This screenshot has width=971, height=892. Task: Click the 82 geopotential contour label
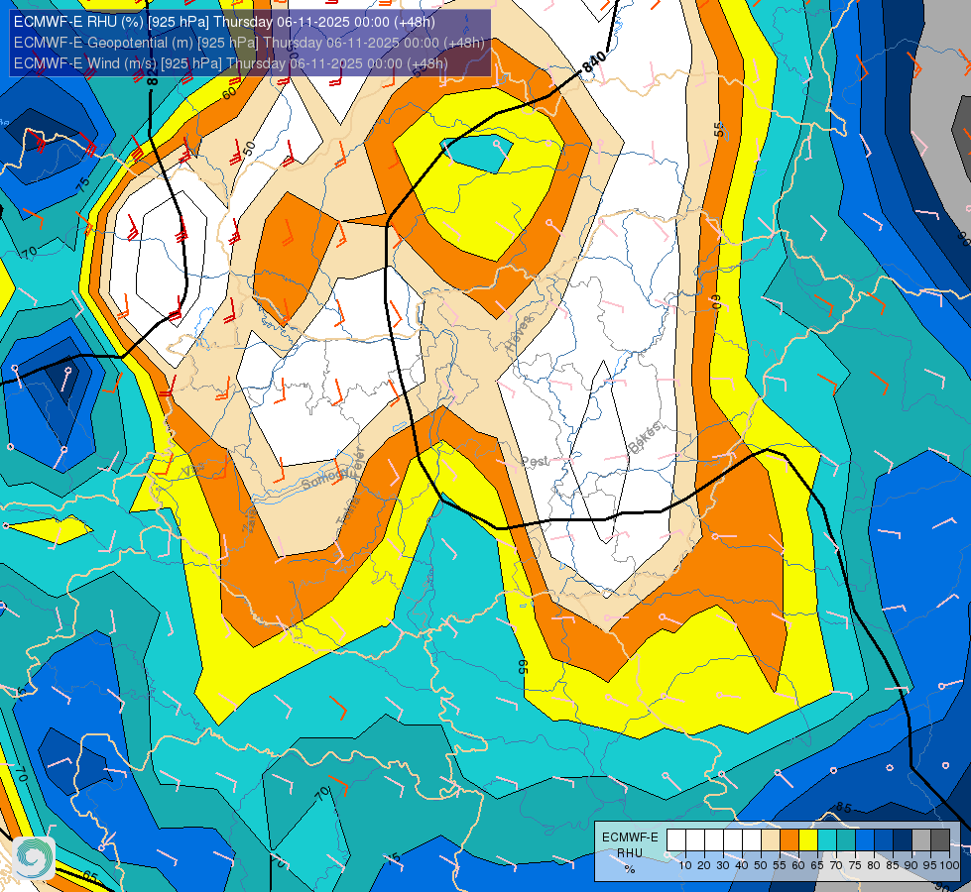click(153, 77)
